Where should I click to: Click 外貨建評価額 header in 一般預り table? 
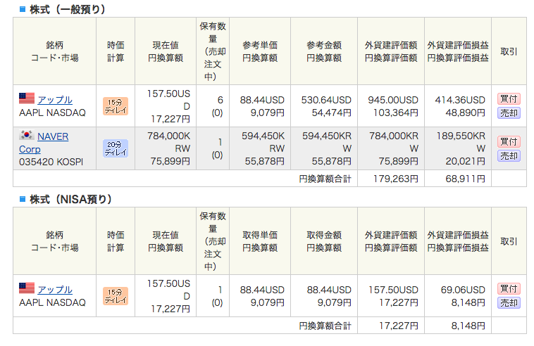[x=390, y=51]
